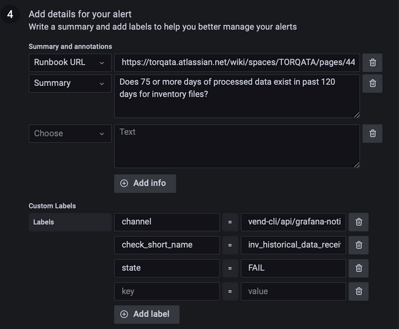Delete the Runbook URL annotation row
399x329 pixels.
pyautogui.click(x=372, y=62)
